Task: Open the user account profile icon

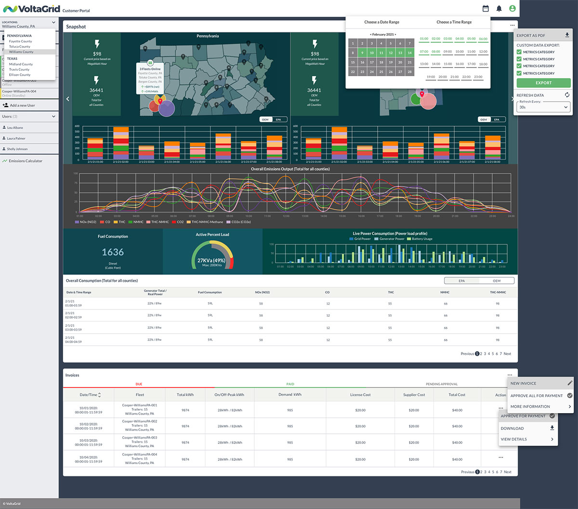Action: click(512, 9)
